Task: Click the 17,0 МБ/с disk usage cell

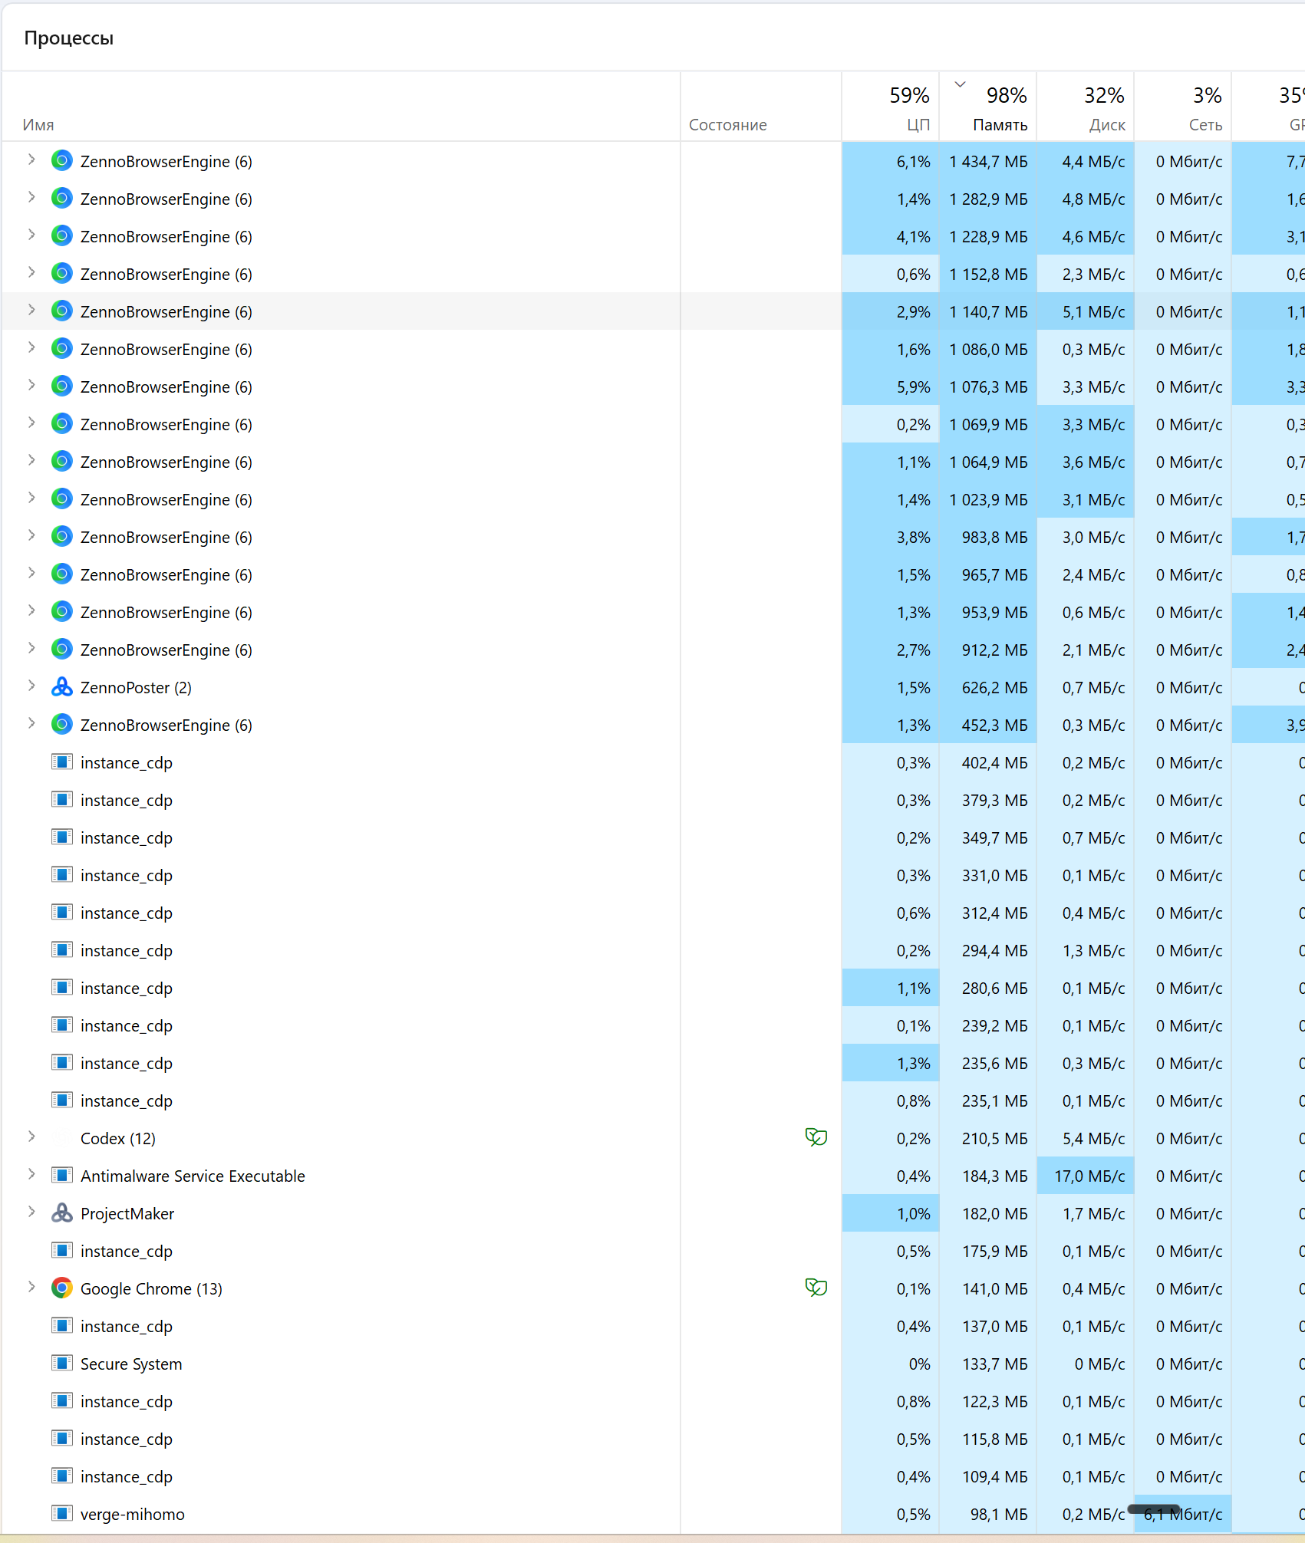Action: [x=1086, y=1176]
